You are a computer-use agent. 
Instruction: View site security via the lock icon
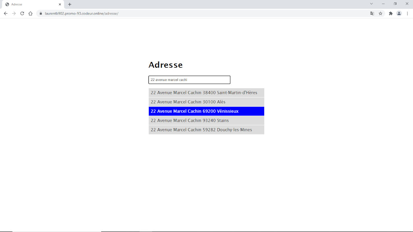click(40, 13)
